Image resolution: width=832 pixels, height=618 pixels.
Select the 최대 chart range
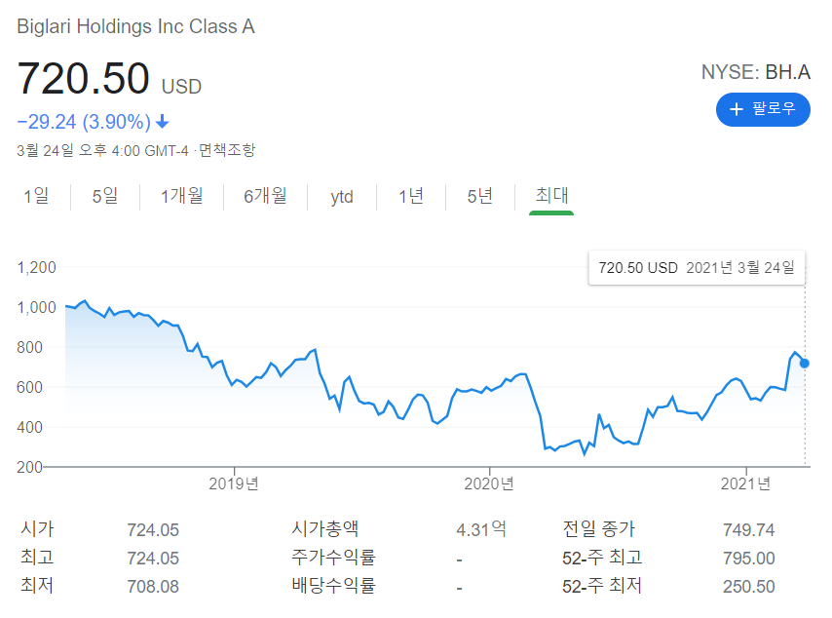[548, 196]
